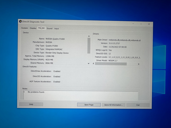Image resolution: width=171 pixels, height=128 pixels.
Task: Open the Input tab
Action: (x=56, y=29)
